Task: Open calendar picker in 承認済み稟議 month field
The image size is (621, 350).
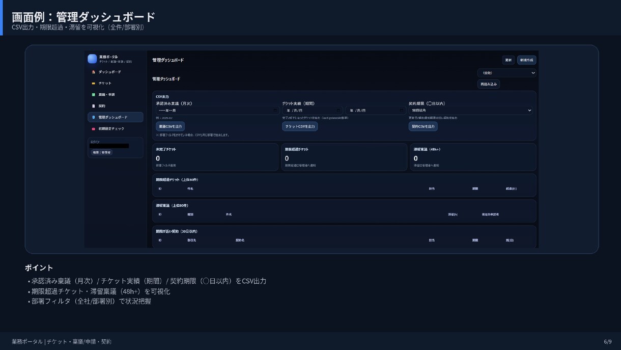Action: [x=275, y=110]
